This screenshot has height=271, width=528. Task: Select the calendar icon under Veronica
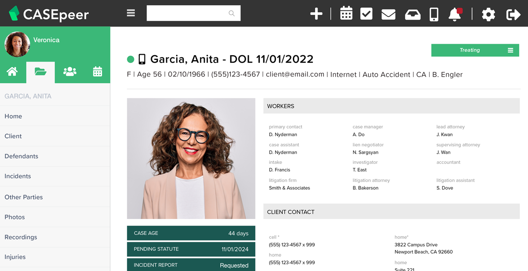pyautogui.click(x=98, y=72)
